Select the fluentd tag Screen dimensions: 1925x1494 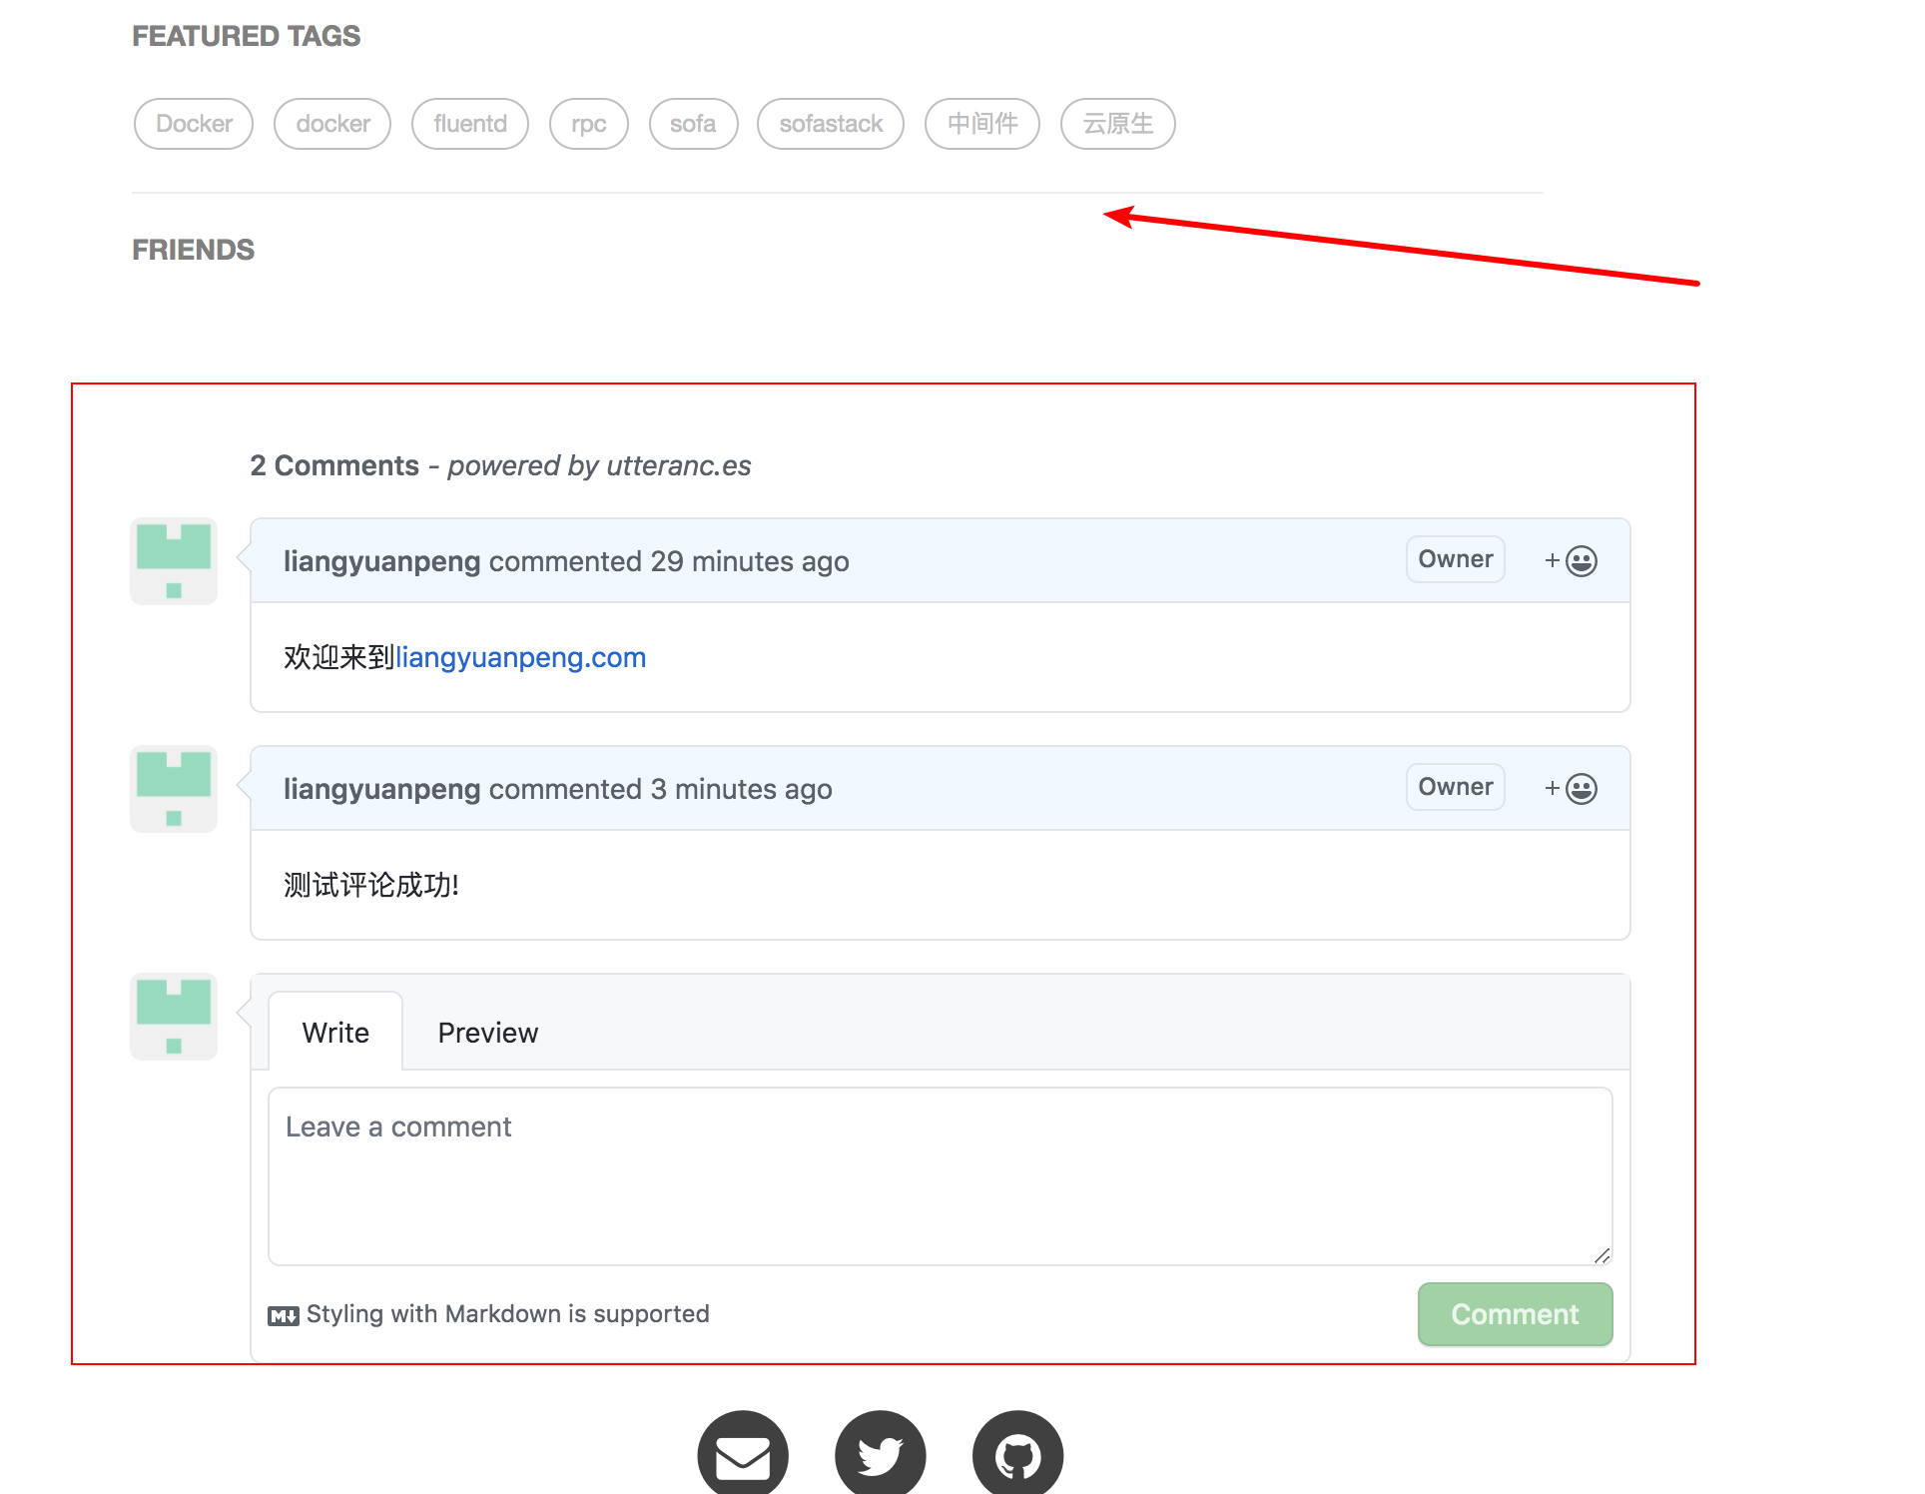point(470,124)
